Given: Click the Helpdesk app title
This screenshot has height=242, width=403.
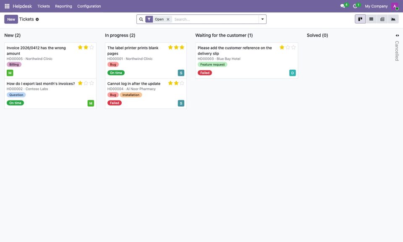Looking at the screenshot, I should point(22,6).
